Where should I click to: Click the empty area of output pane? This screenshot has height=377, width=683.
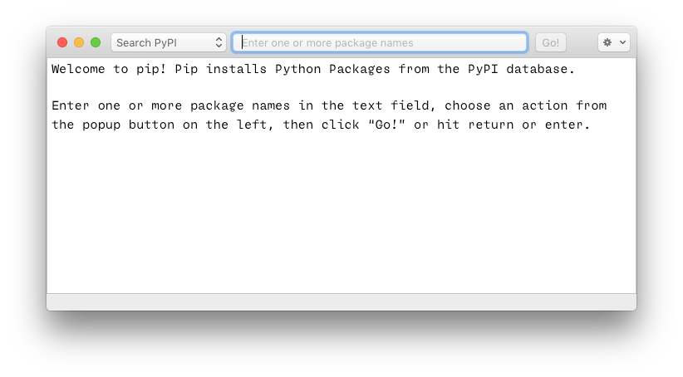point(341,216)
